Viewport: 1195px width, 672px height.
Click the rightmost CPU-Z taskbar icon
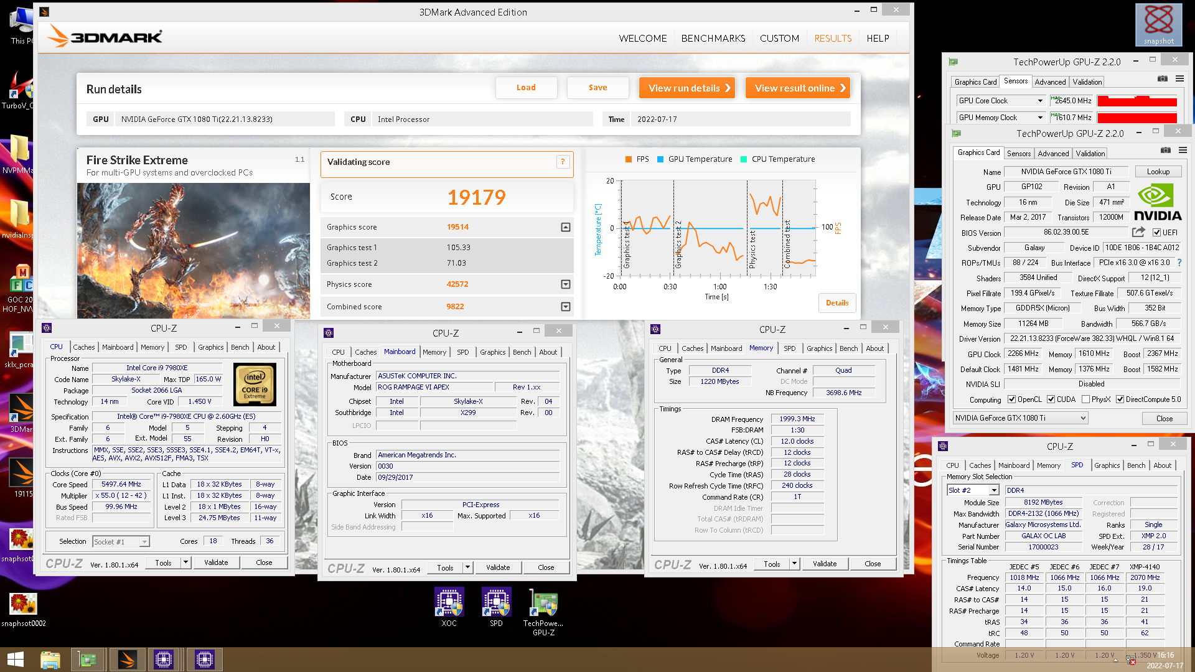coord(204,660)
